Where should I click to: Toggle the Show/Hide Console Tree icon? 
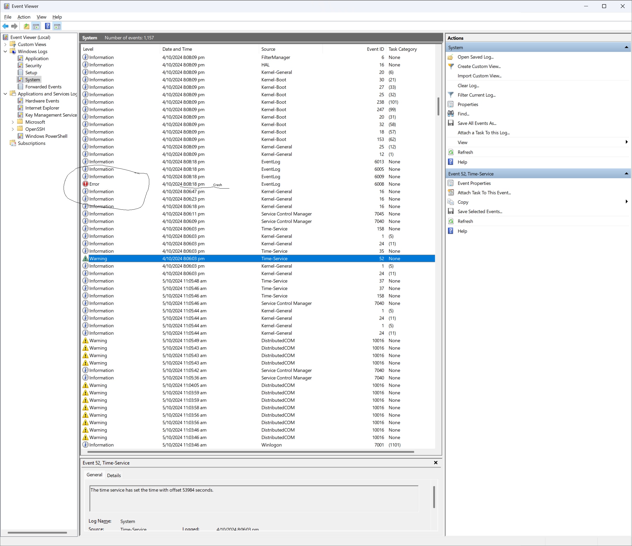[x=36, y=26]
